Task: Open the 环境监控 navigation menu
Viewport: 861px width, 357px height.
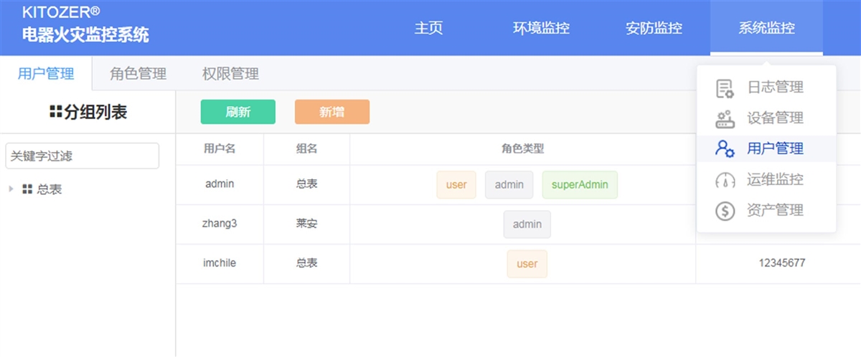Action: (541, 29)
